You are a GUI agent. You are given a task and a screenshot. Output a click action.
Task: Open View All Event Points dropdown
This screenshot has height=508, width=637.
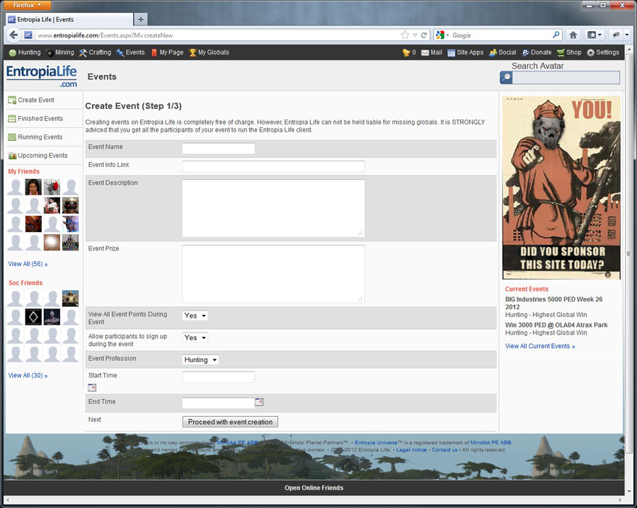[x=195, y=316]
